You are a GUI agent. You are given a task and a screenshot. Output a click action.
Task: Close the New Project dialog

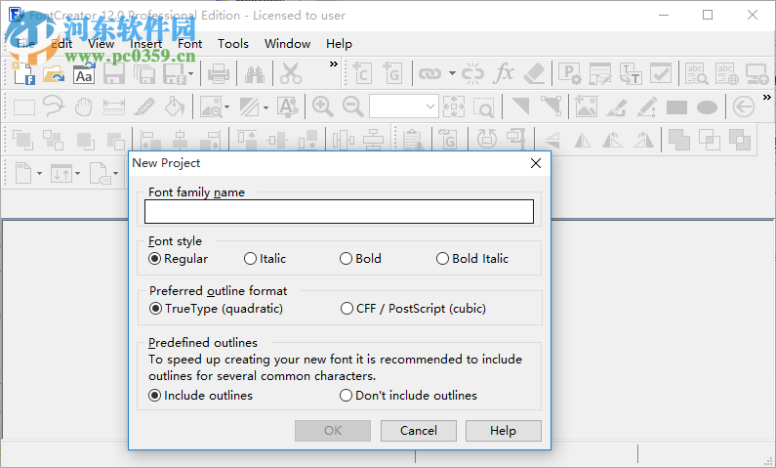[x=536, y=163]
